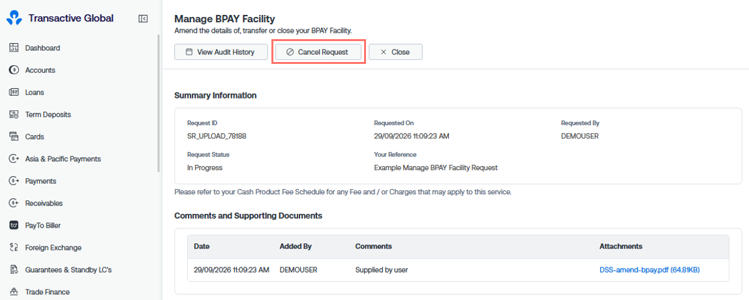Click the date cell in the comments table
This screenshot has width=749, height=300.
click(x=232, y=270)
